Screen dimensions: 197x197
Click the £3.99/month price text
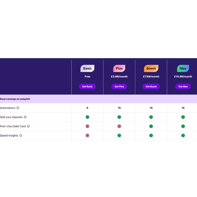click(119, 77)
